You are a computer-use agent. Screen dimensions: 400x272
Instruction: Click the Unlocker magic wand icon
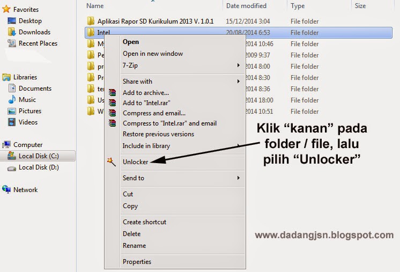[x=112, y=162]
